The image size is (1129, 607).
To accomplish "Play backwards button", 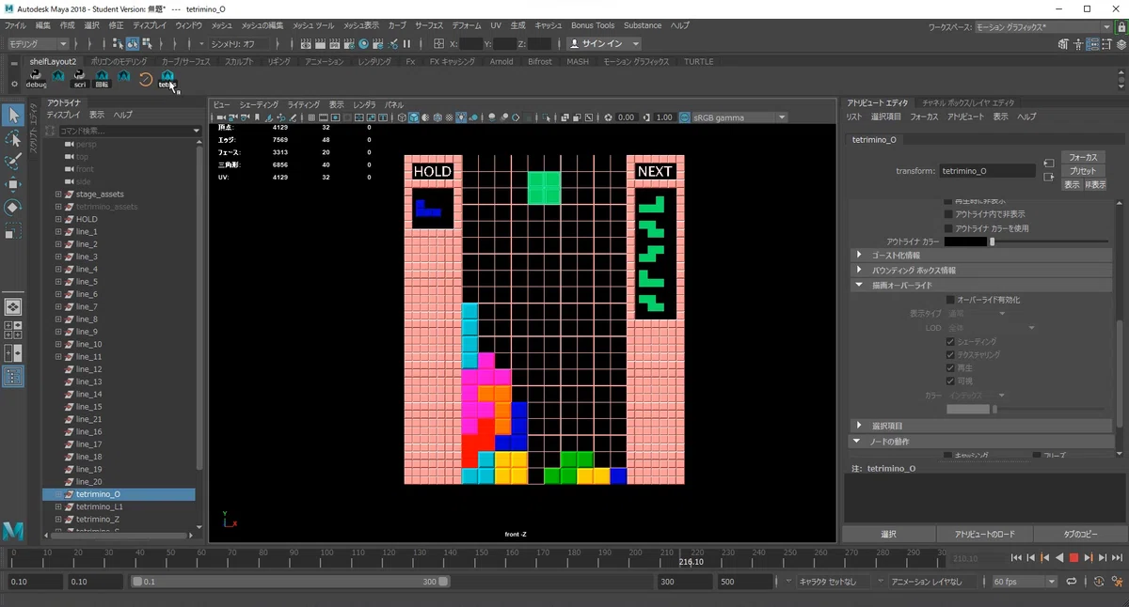I will click(x=1059, y=558).
